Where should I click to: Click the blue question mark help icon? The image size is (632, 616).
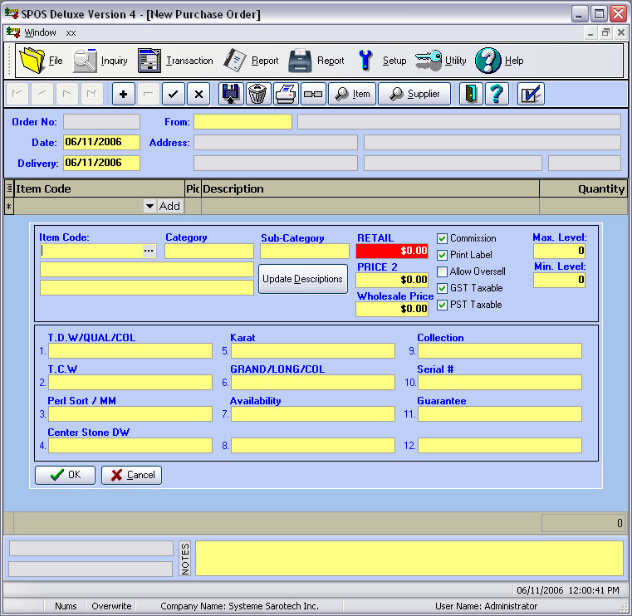click(x=497, y=94)
